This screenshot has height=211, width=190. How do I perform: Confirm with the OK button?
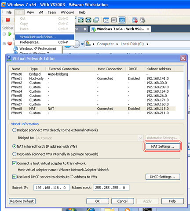pyautogui.click(x=98, y=201)
